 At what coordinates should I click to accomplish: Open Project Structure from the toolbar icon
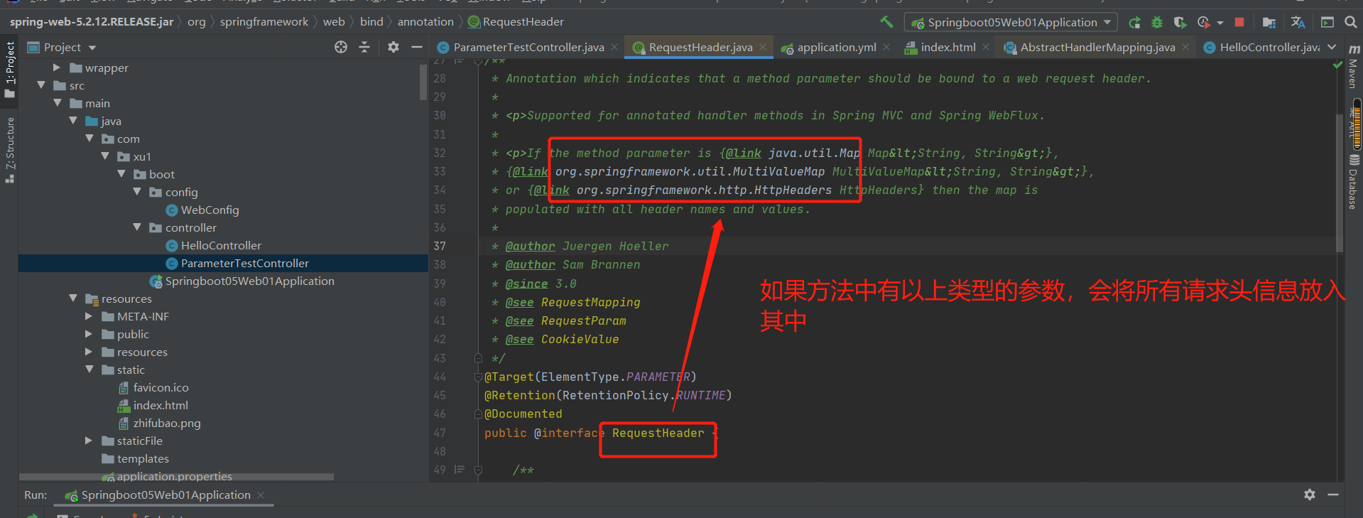tap(1269, 23)
